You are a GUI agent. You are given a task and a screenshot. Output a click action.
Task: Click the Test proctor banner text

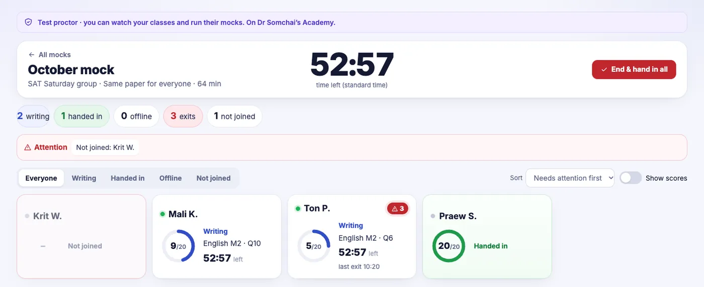pos(187,23)
